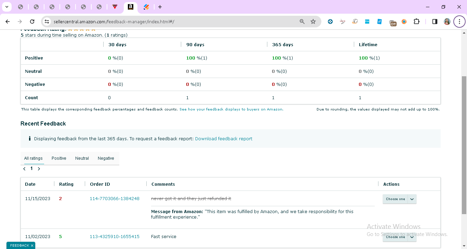View site information icon beside the URL

[47, 22]
